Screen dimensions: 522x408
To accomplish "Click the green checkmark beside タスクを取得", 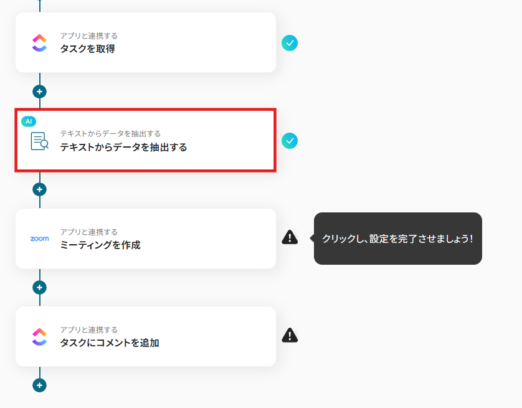I will click(x=290, y=43).
